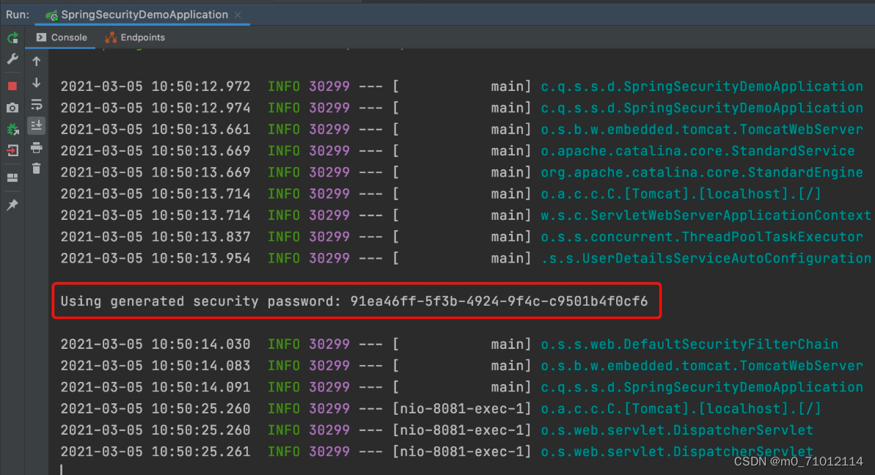Navigate down the stack trace
This screenshot has width=875, height=475.
tap(36, 83)
